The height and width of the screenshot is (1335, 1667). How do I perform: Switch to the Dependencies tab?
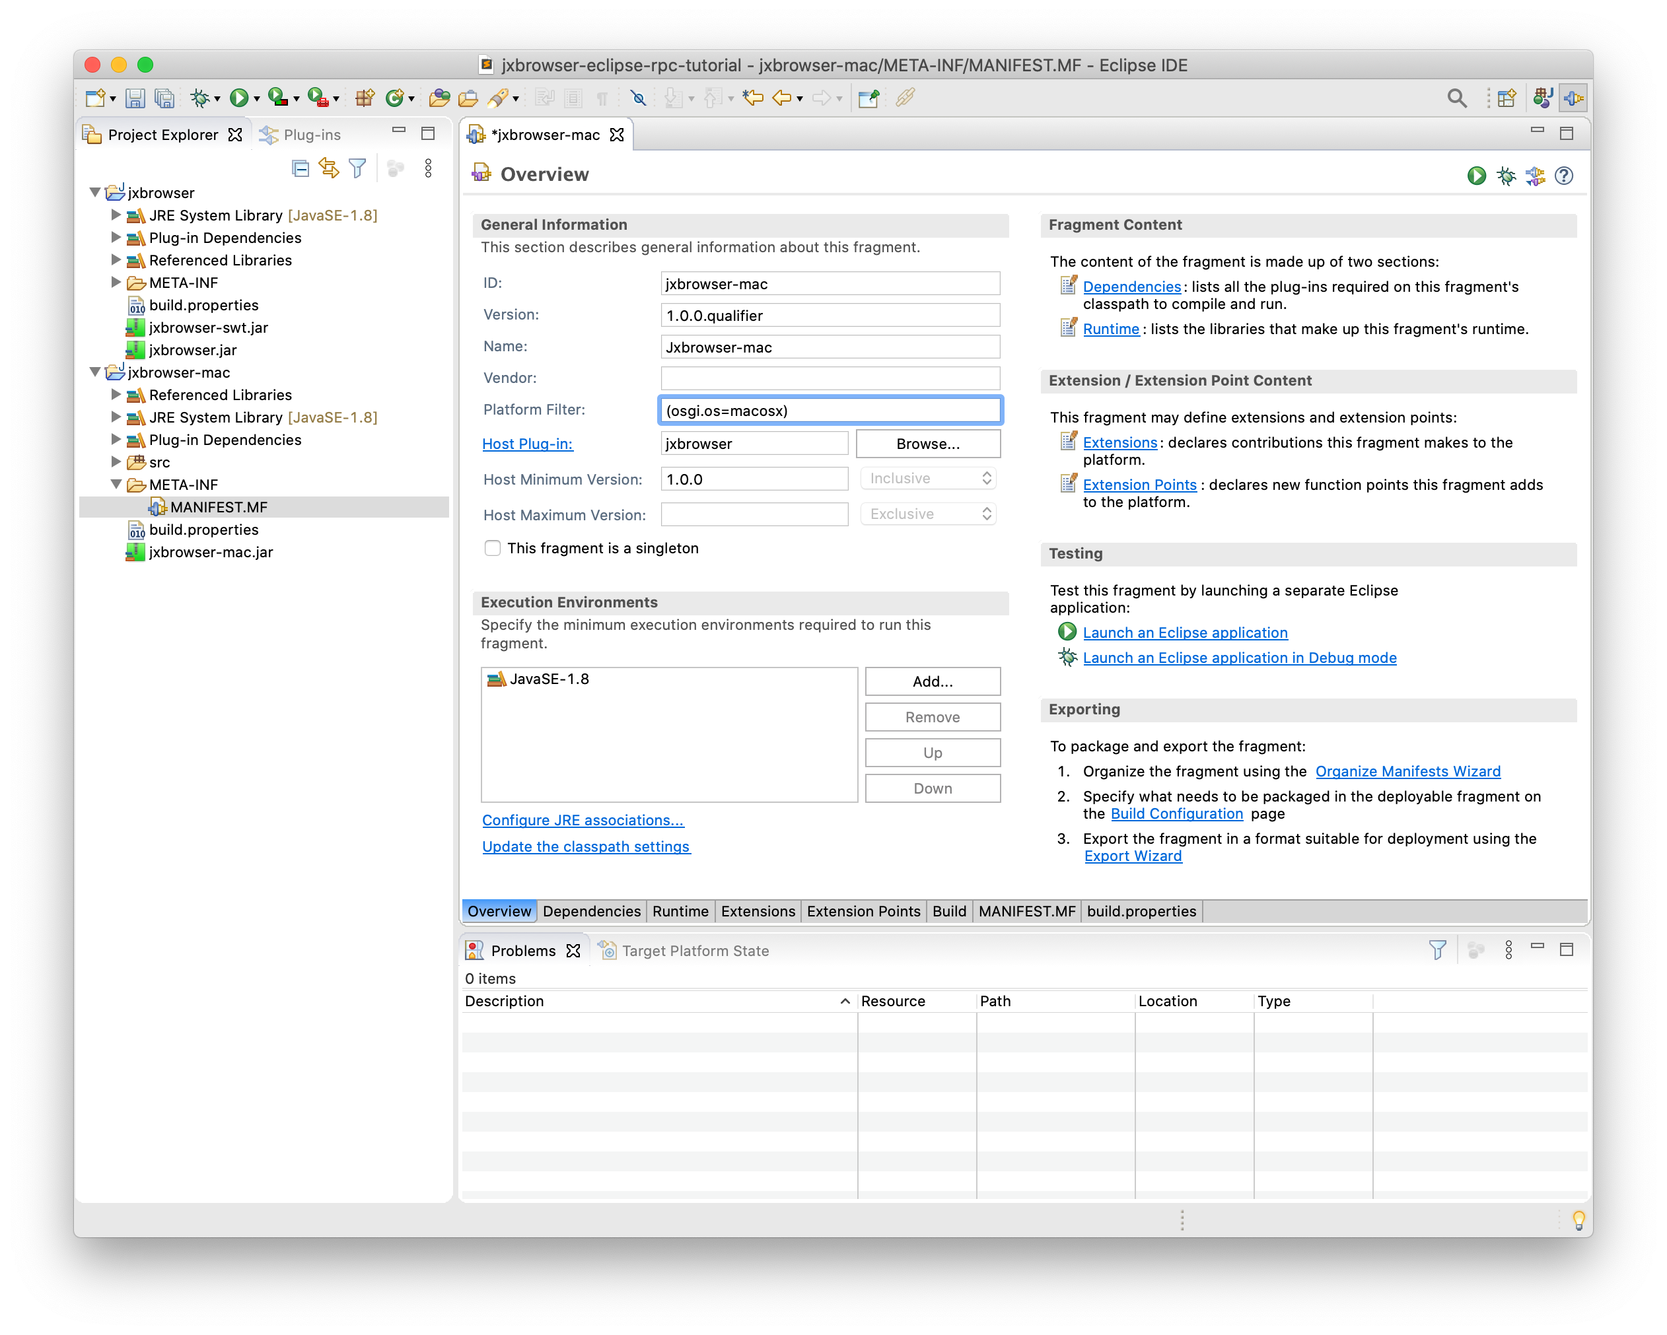592,911
